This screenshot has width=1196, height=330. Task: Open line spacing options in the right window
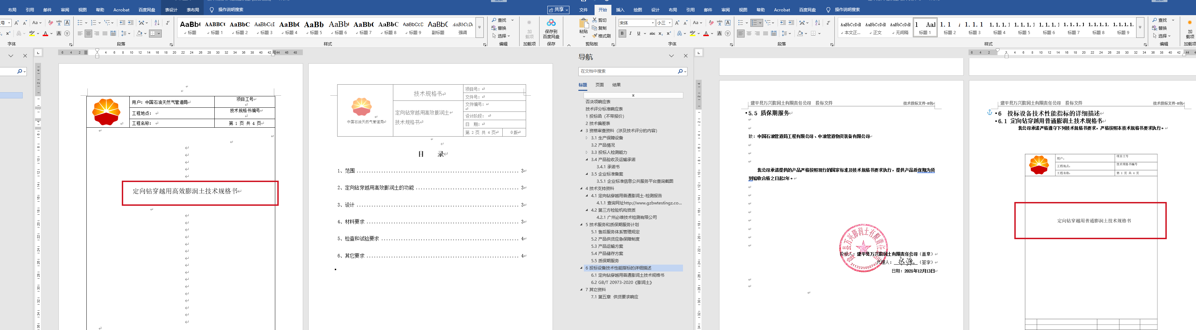pyautogui.click(x=785, y=33)
